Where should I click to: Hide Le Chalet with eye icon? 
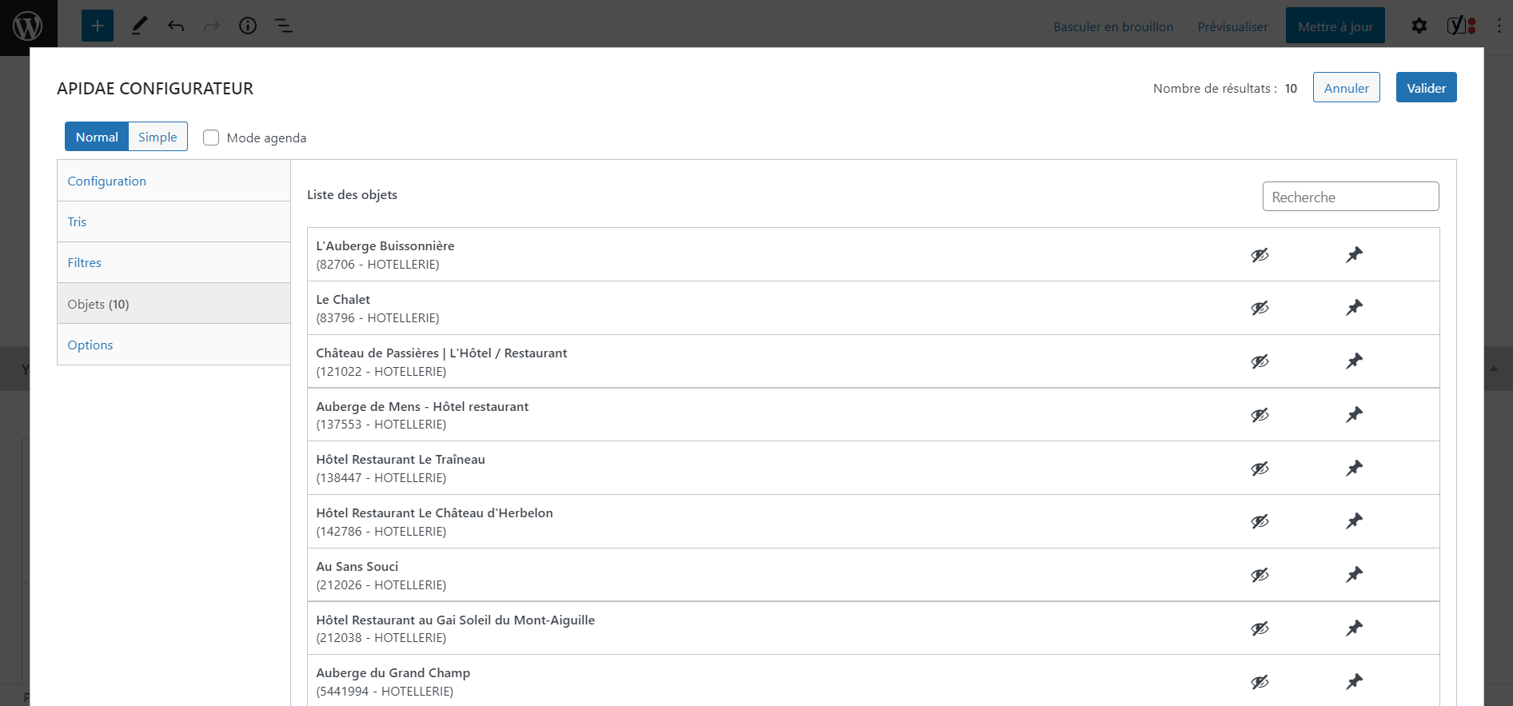(x=1260, y=308)
